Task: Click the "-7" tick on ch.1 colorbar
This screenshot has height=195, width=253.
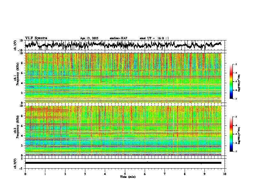Action: point(235,99)
